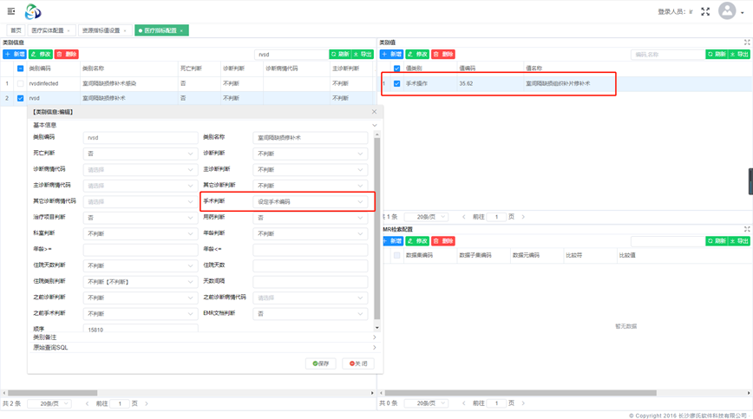
Task: Select the 医疗指标配置 tab
Action: 160,30
